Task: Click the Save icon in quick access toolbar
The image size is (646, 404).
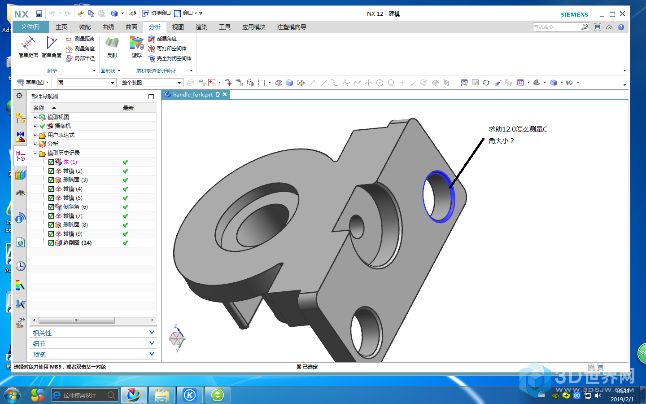Action: (x=39, y=13)
